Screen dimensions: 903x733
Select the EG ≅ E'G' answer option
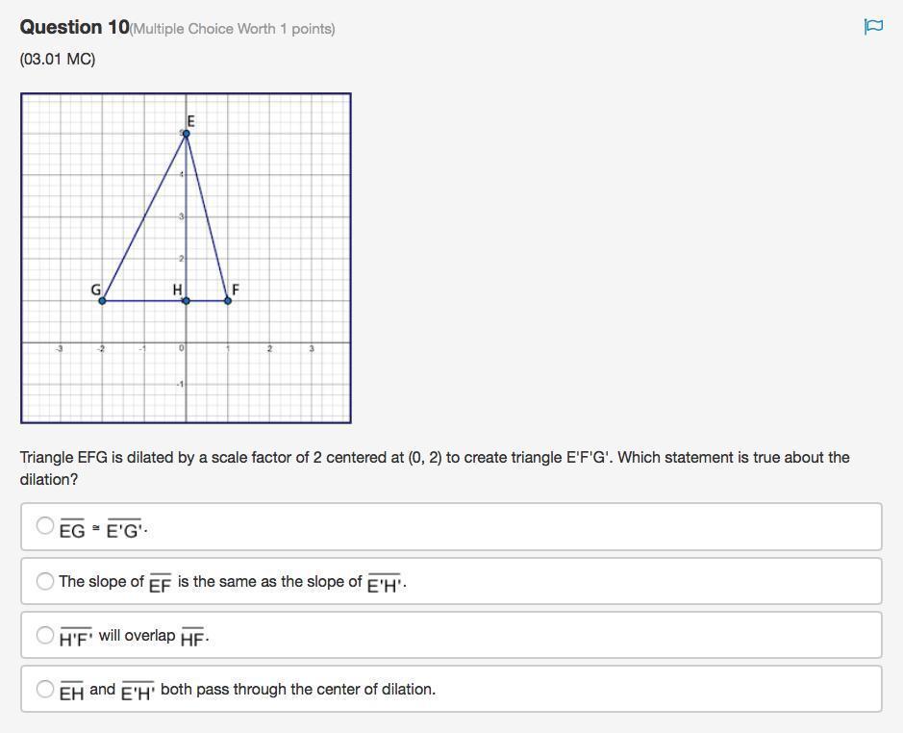pos(45,525)
